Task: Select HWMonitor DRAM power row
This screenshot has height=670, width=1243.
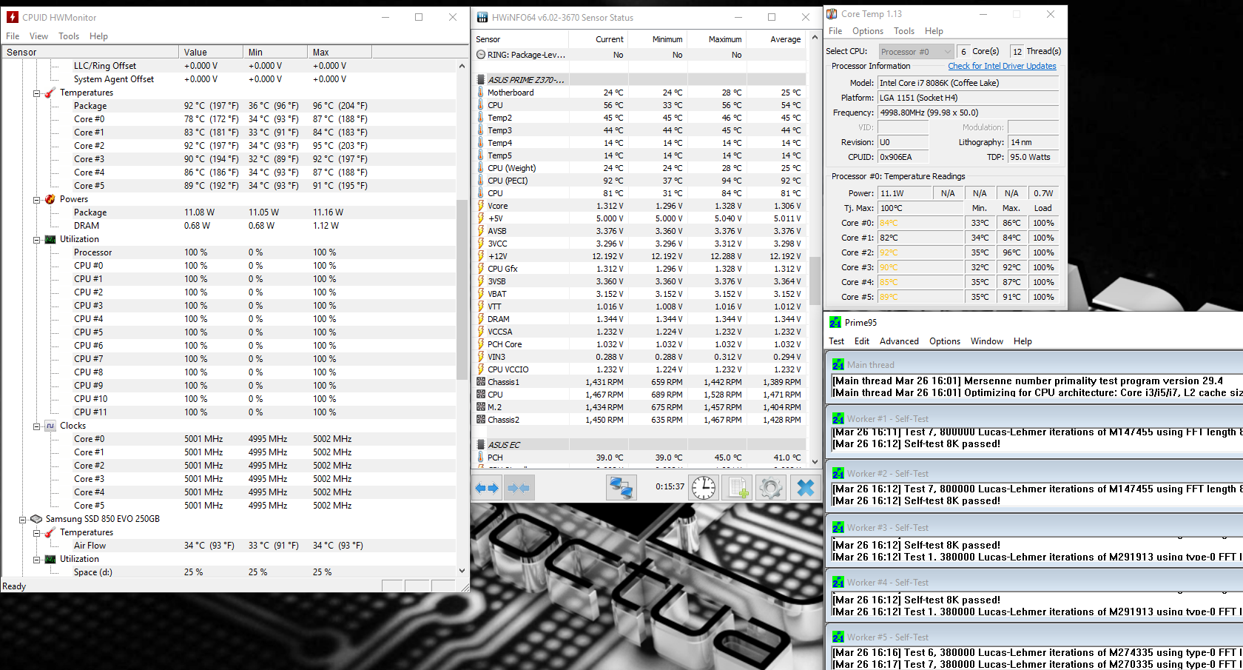Action: point(229,226)
